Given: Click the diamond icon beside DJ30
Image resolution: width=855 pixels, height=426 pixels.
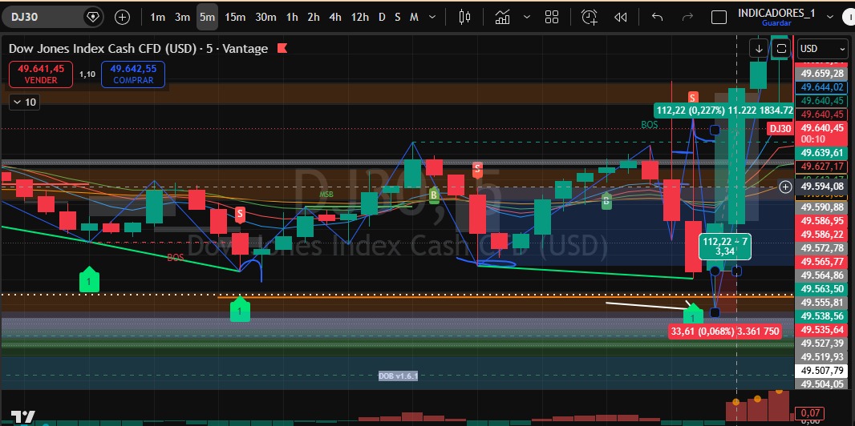Looking at the screenshot, I should point(94,18).
